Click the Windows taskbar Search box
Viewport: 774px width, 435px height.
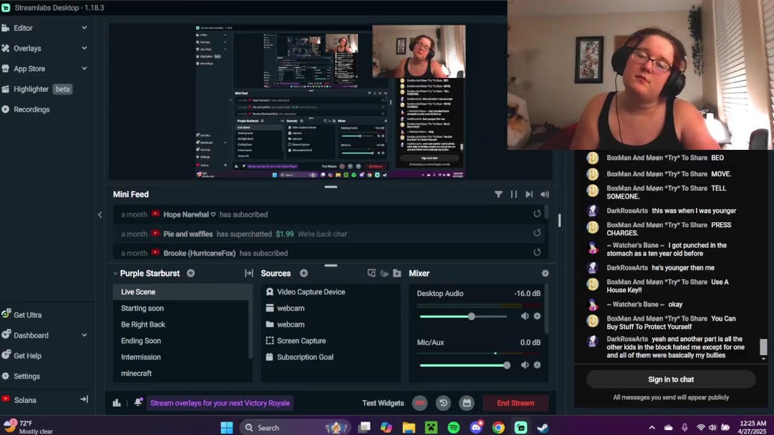click(x=294, y=428)
